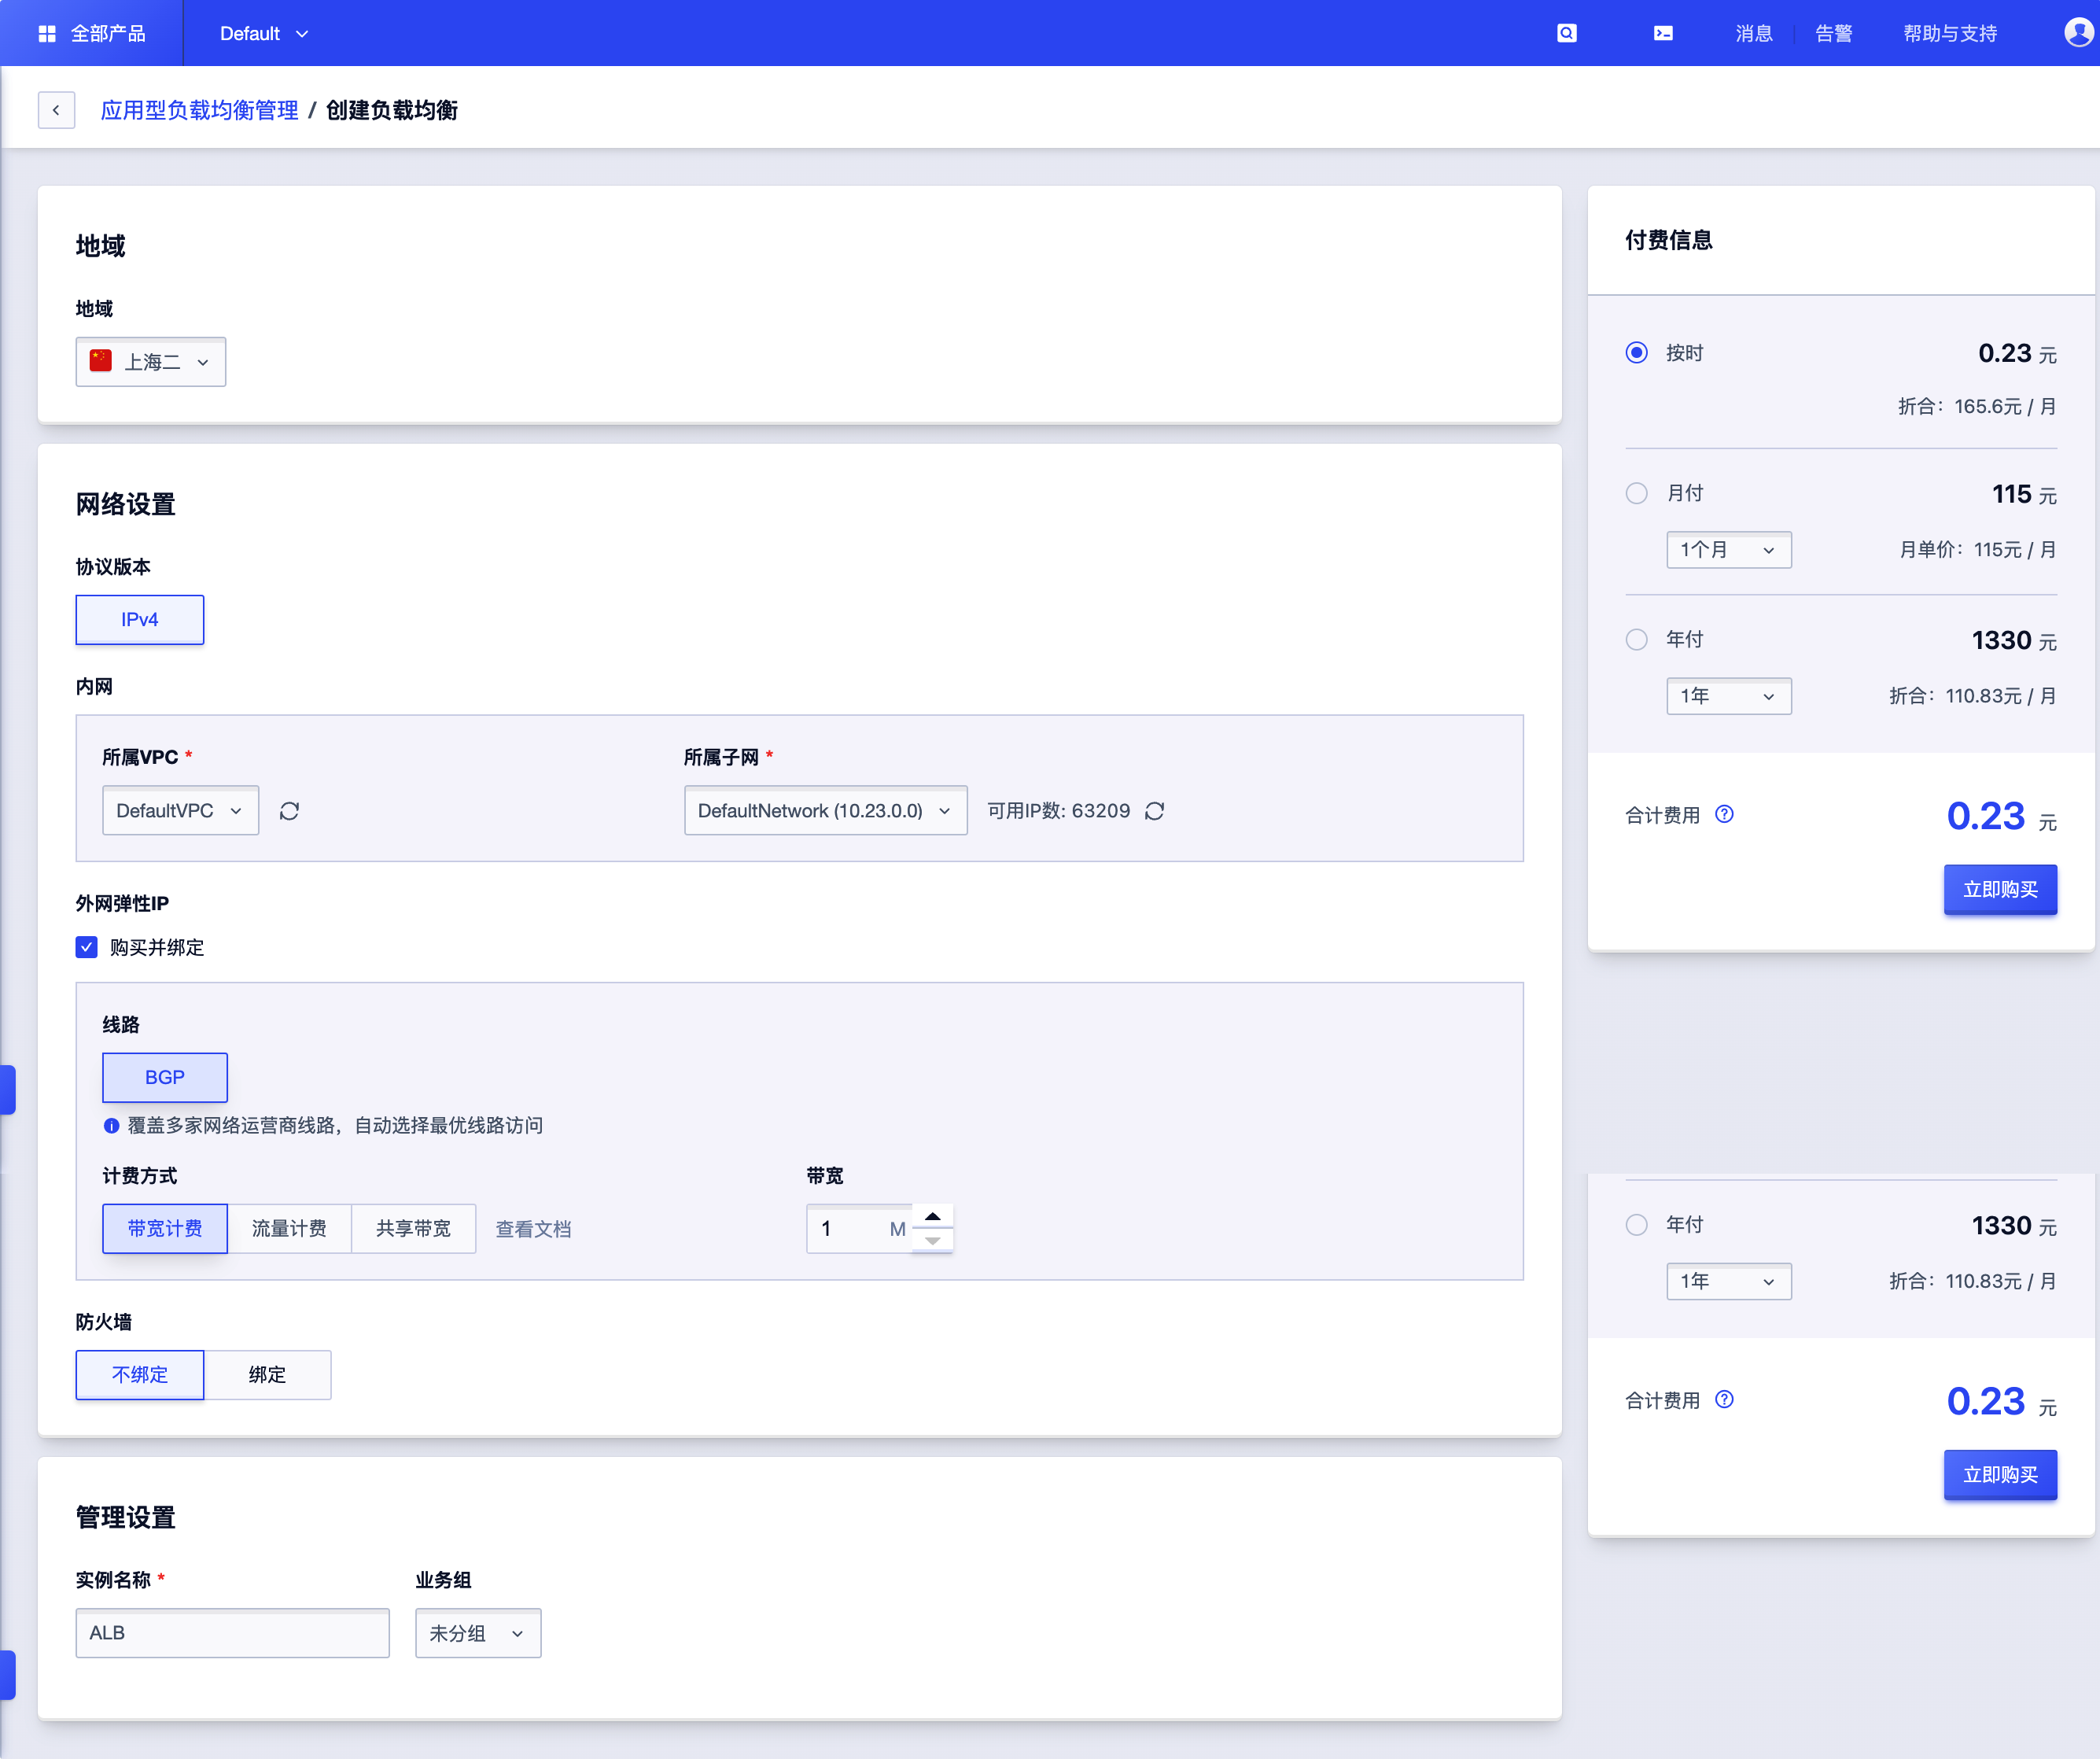Open the 合计费用 help question icon
Viewport: 2100px width, 1759px height.
click(x=1724, y=814)
